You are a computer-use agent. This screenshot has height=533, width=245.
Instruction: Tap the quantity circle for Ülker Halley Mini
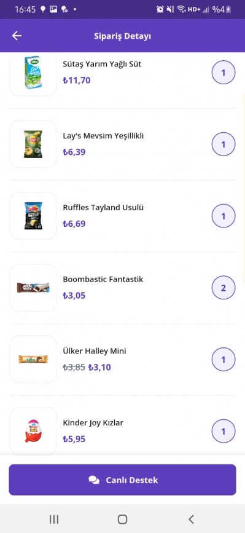coord(224,360)
